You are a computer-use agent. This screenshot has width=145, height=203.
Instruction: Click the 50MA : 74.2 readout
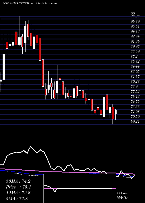point(18,181)
